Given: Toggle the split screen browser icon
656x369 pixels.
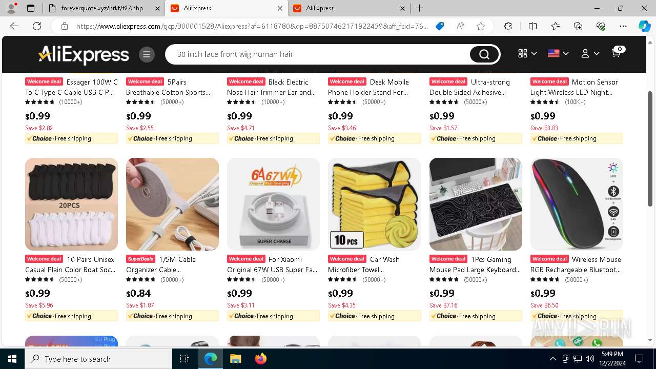Looking at the screenshot, I should [x=532, y=26].
